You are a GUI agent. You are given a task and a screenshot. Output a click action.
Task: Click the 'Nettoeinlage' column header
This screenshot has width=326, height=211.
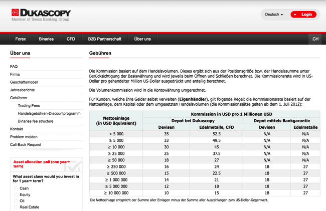116,121
